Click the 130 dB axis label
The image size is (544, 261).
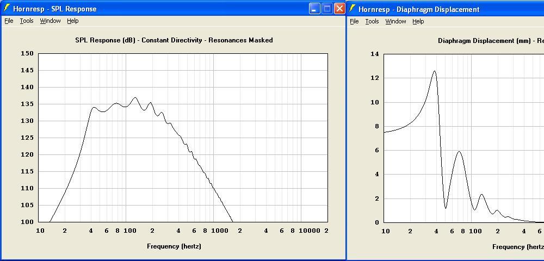[x=27, y=121]
